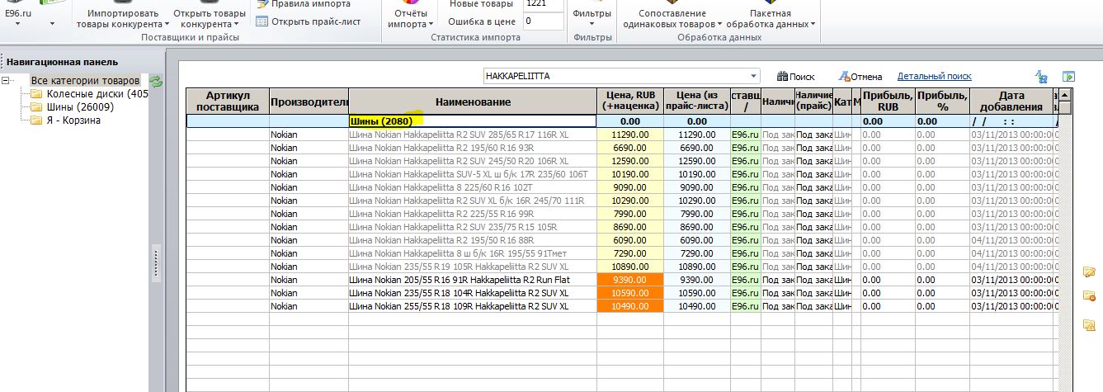Sort by Артикул поставщика column header

point(228,102)
